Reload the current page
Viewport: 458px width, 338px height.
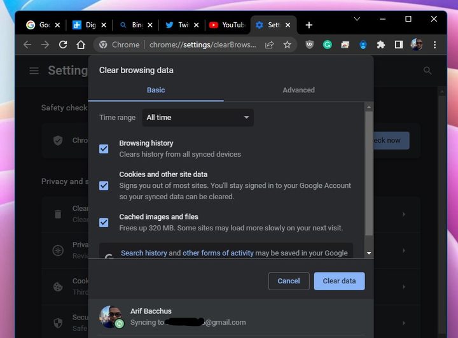click(63, 45)
